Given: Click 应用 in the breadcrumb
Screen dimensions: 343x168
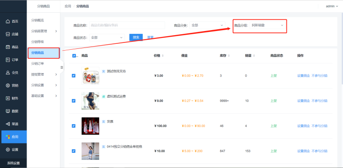Looking at the screenshot, I should 68,6.
